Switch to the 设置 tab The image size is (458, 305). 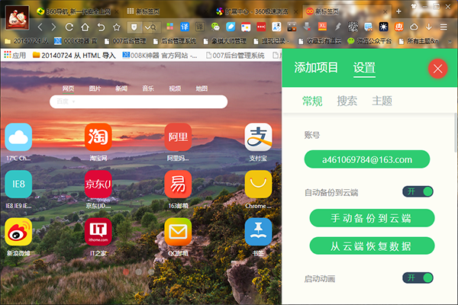(364, 68)
